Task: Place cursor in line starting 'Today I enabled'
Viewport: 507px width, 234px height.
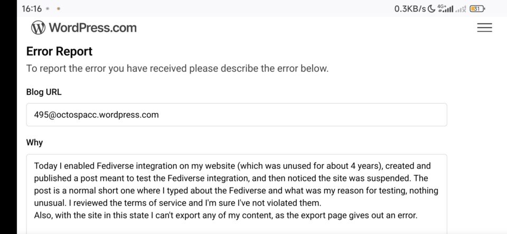Action: [x=232, y=166]
